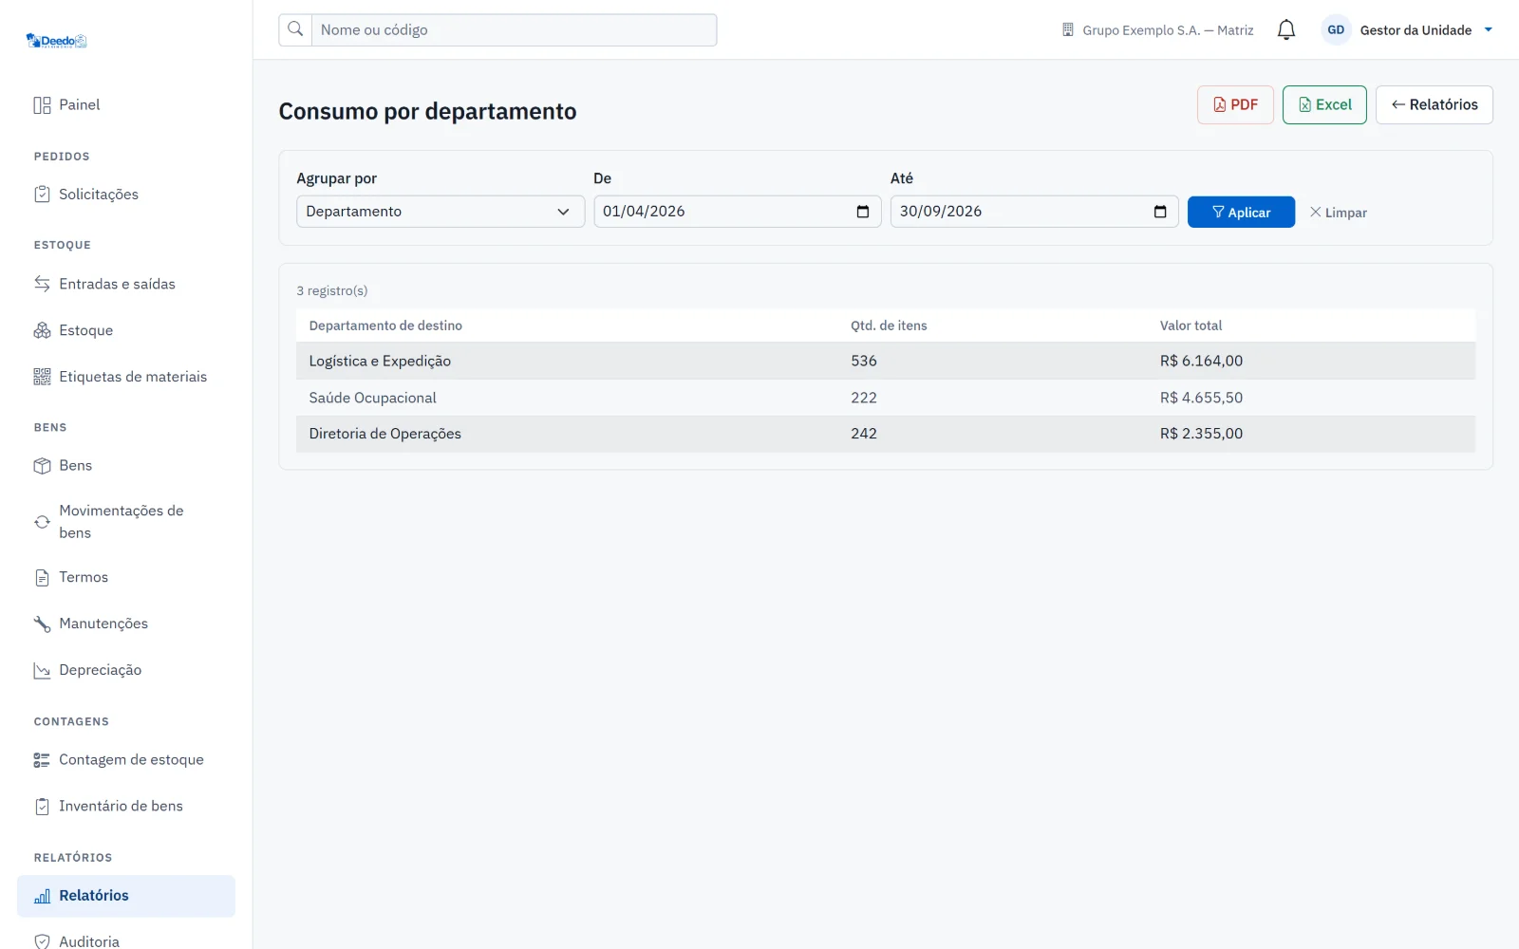Focus the Nome ou código search field
This screenshot has height=949, width=1519.
point(514,29)
